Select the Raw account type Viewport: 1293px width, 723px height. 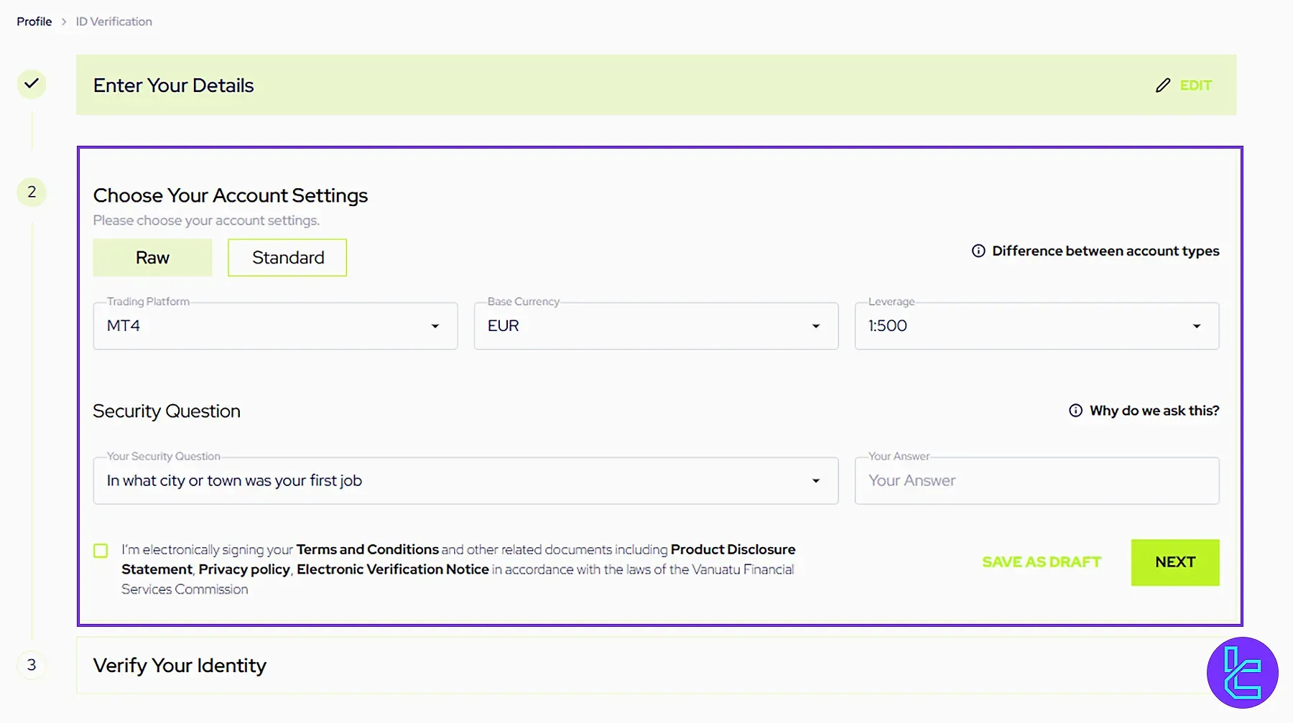pos(152,257)
